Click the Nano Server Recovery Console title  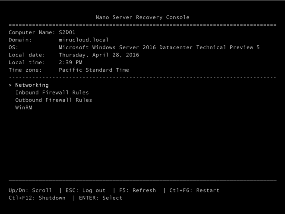(142, 17)
